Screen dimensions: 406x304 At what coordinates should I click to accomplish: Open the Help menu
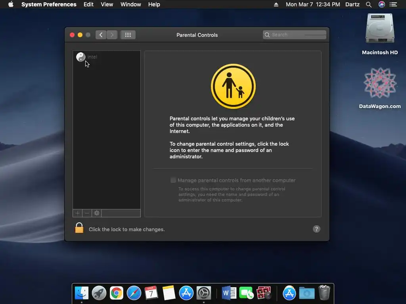pyautogui.click(x=154, y=4)
